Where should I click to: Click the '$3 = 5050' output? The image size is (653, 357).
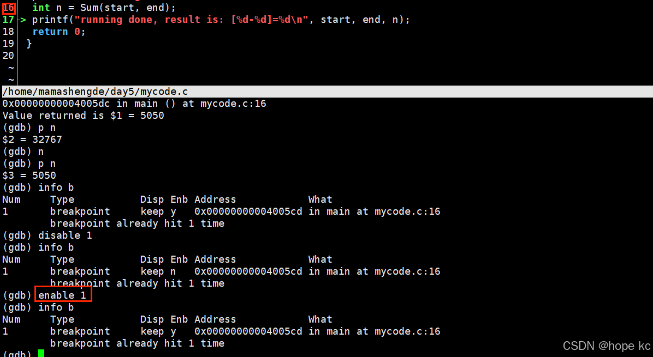29,176
